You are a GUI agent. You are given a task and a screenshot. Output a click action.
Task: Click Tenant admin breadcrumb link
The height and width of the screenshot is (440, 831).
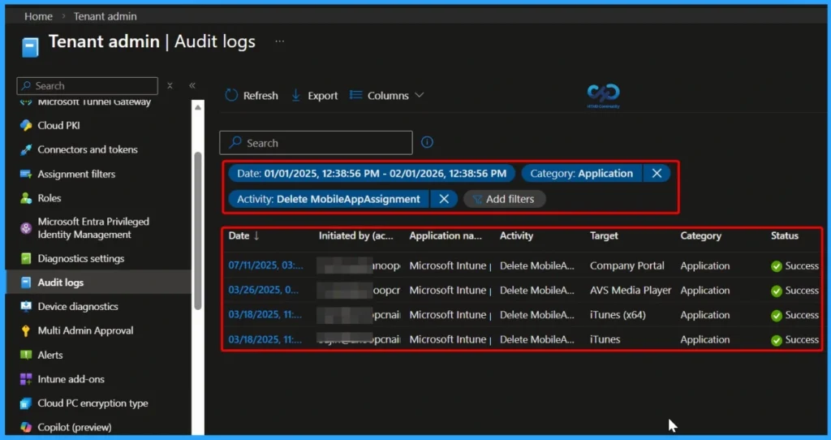coord(105,16)
